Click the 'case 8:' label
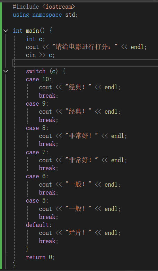Screen dimensions: 158x271 tap(37, 128)
